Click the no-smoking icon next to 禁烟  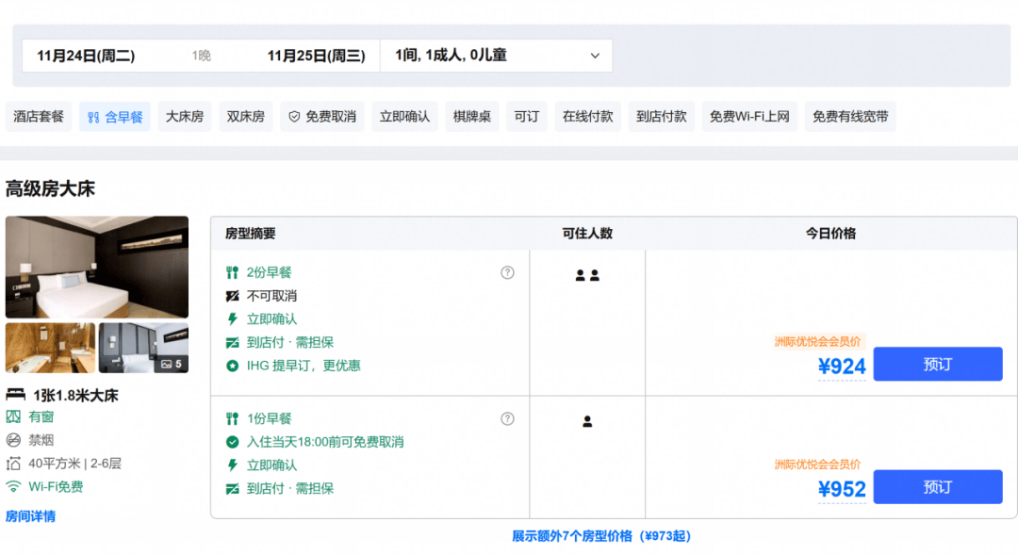(x=13, y=440)
